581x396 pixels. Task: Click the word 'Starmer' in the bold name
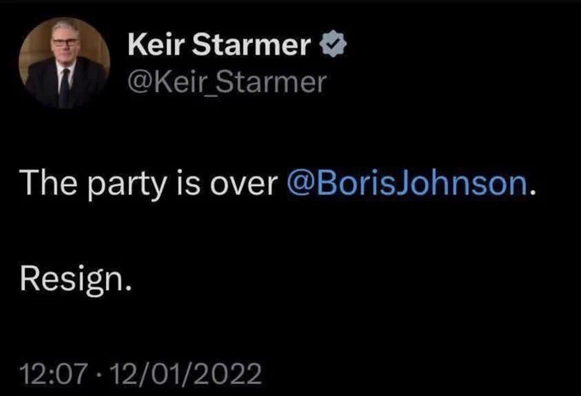[251, 44]
